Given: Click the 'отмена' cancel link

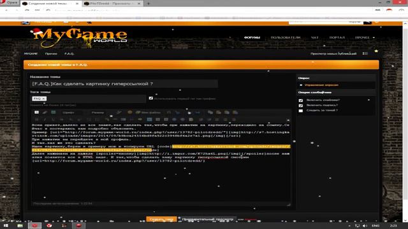Looking at the screenshot, I should click(251, 219).
